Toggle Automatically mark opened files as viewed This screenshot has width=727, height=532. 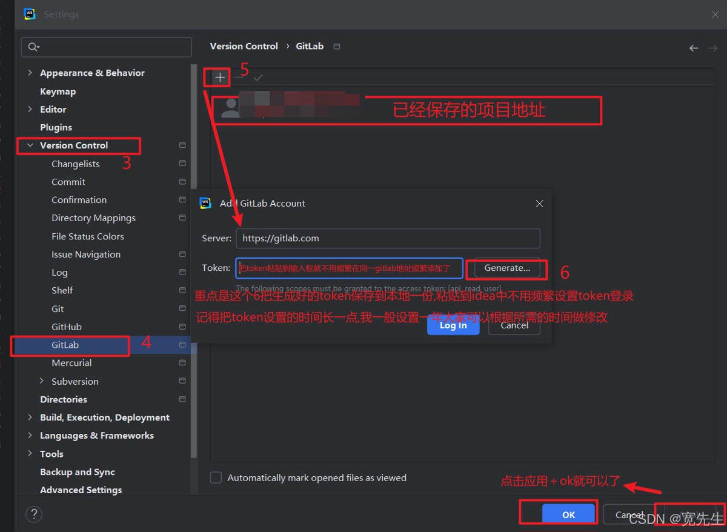pyautogui.click(x=216, y=477)
